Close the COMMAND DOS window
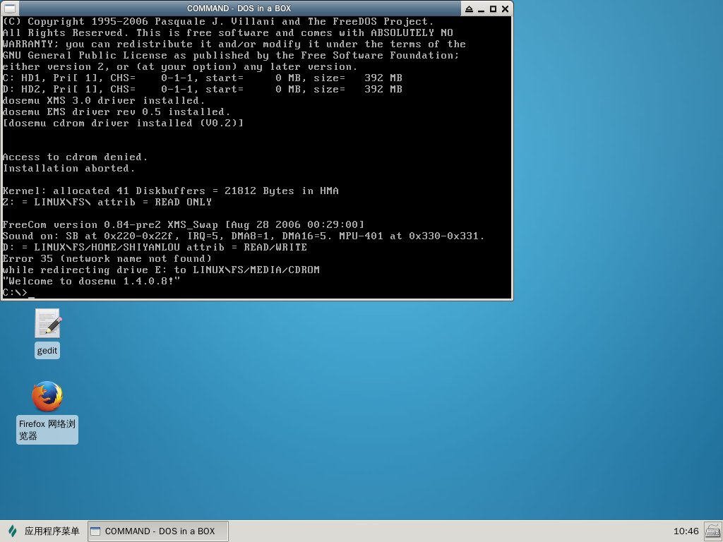The width and height of the screenshot is (723, 542). (x=505, y=8)
